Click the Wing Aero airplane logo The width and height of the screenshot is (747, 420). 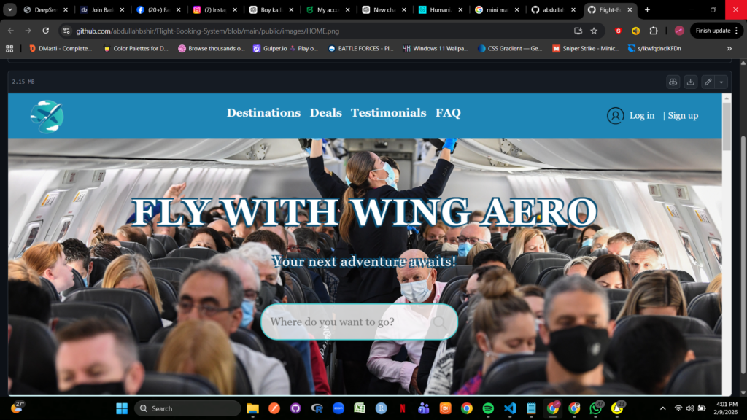coord(47,117)
